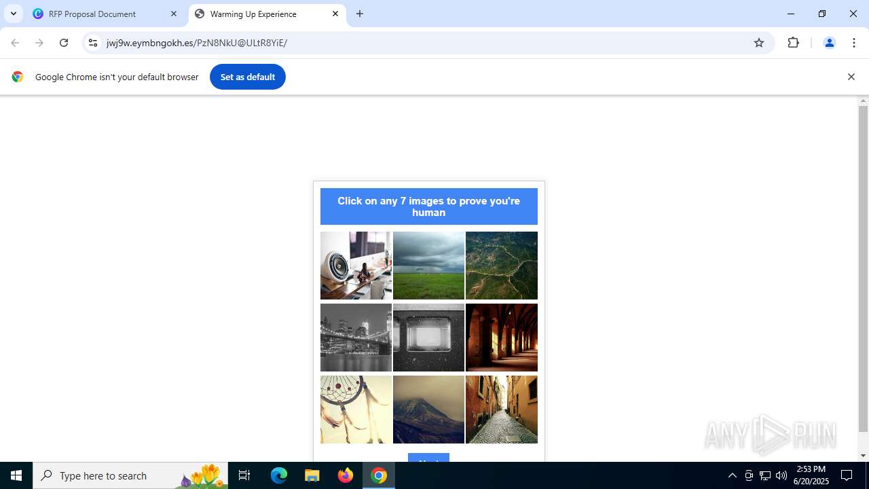Viewport: 869px width, 489px height.
Task: Open a new browser tab
Action: [x=360, y=14]
